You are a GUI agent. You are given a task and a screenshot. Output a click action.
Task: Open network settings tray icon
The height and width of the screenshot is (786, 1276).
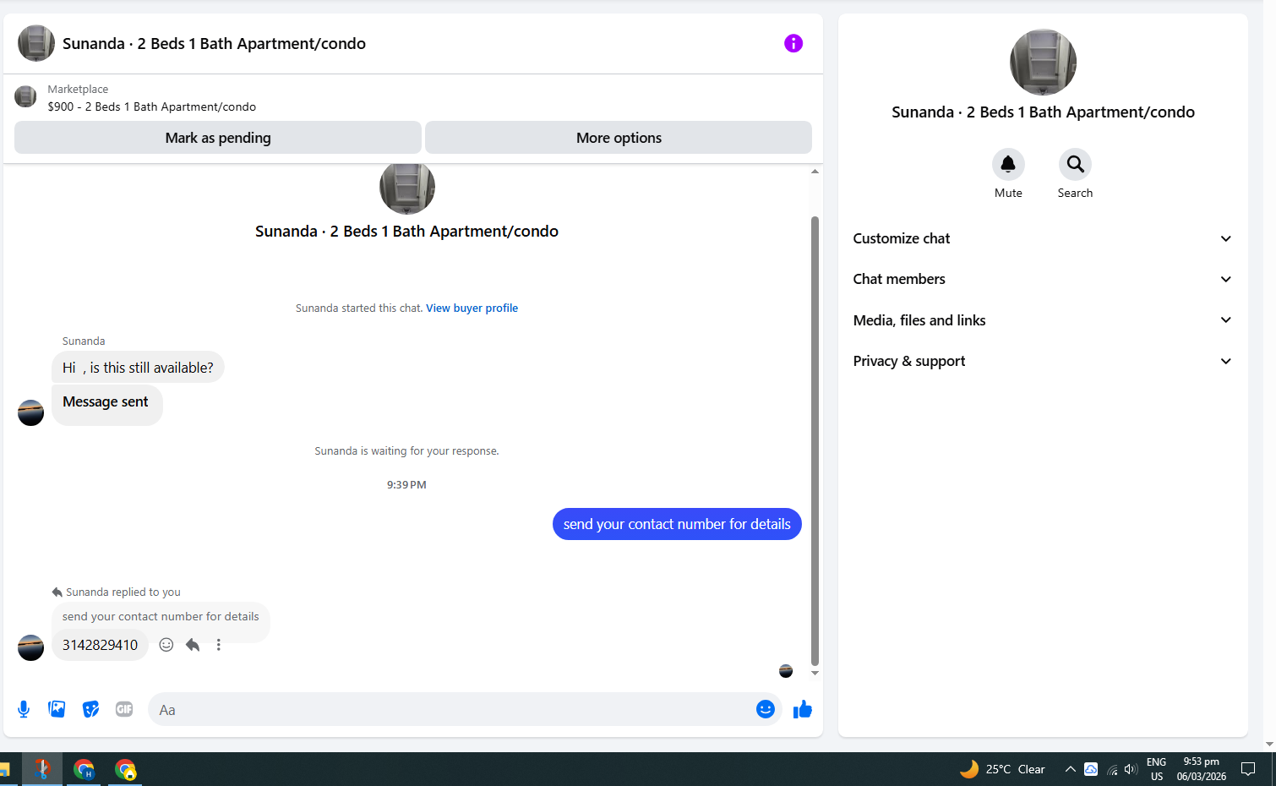(1111, 769)
